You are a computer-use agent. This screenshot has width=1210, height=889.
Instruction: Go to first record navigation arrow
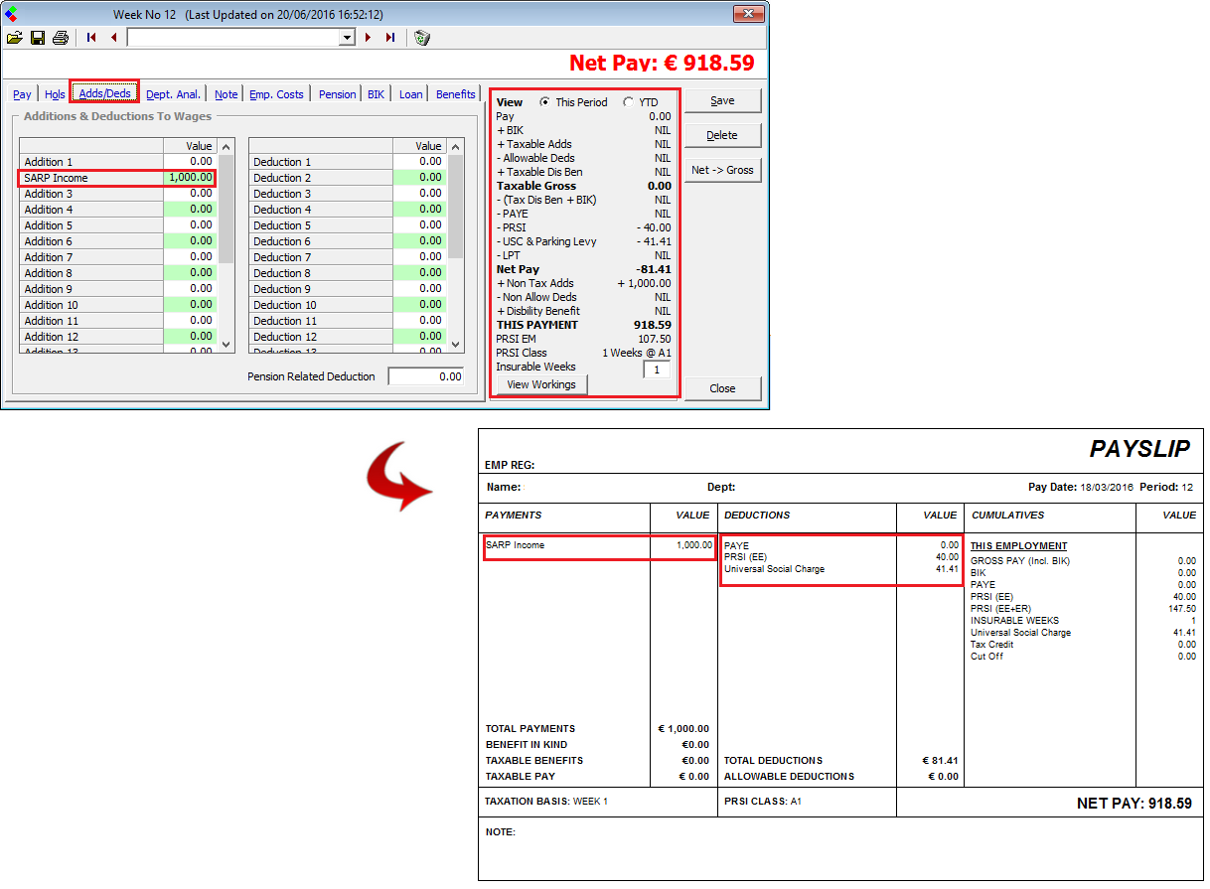tap(91, 38)
